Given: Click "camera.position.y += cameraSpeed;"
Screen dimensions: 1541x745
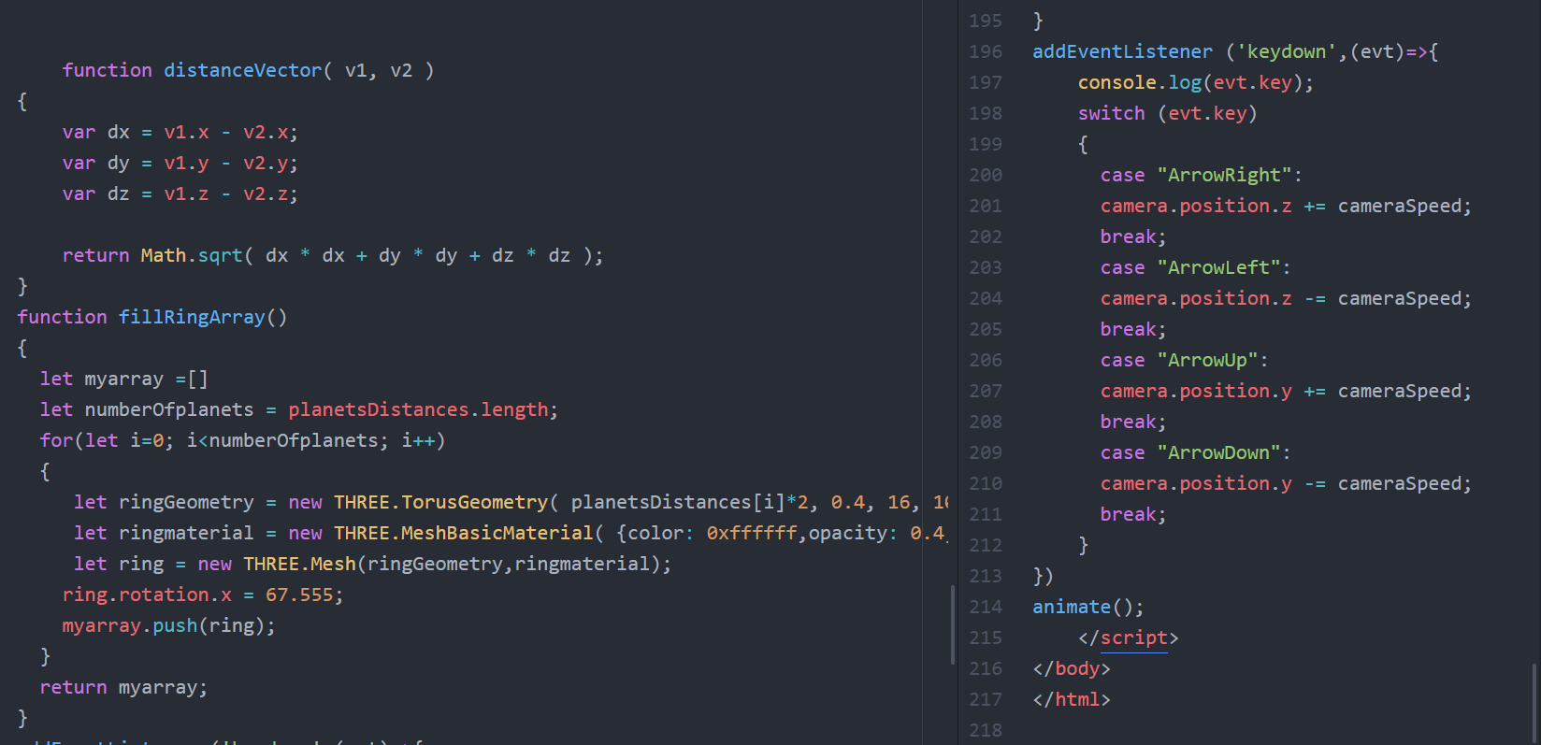Looking at the screenshot, I should click(1286, 391).
